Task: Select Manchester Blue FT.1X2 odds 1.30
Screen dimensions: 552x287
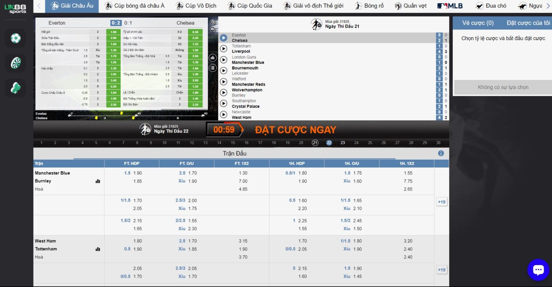Action: 243,173
